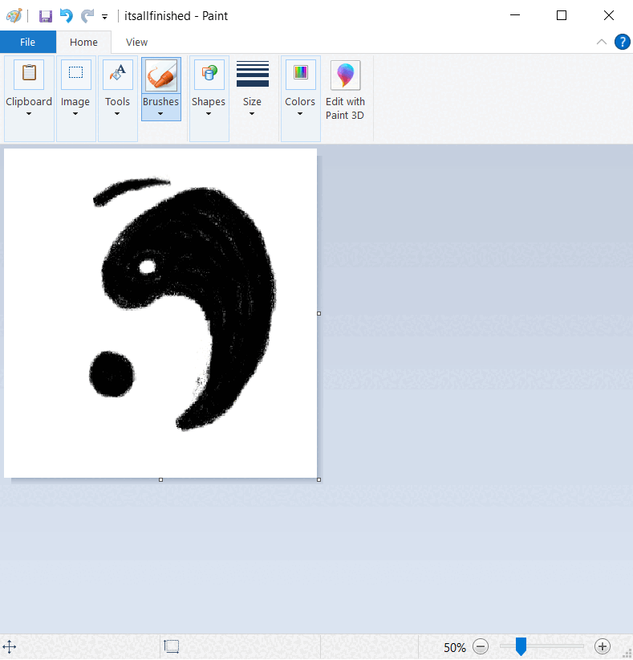This screenshot has height=660, width=633.
Task: Expand the Clipboard group dropdown
Action: 29,114
